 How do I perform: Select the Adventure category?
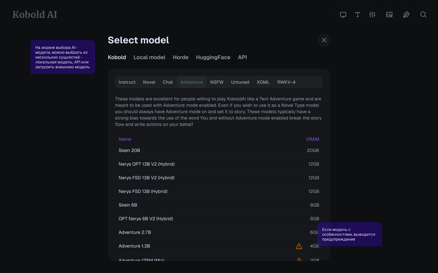[191, 82]
